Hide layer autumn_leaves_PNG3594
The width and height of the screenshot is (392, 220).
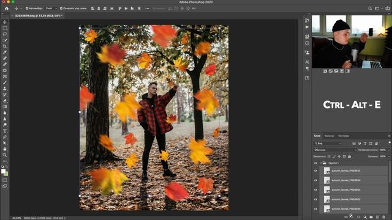click(315, 209)
